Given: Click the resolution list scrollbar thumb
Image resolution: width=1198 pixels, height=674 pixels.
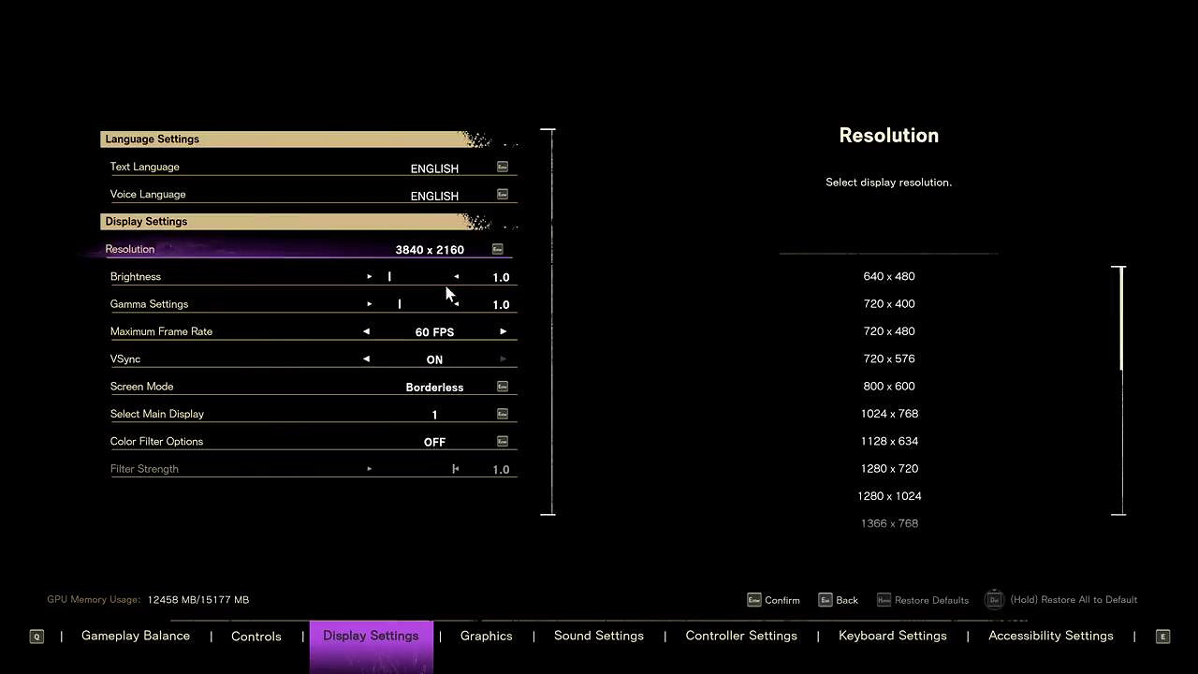Looking at the screenshot, I should 1119,318.
